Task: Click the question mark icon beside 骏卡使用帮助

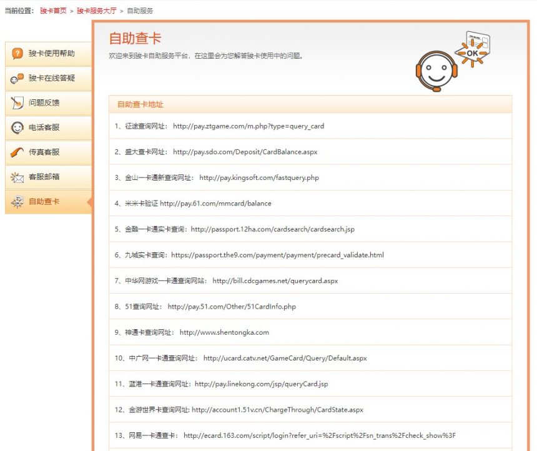Action: pos(17,54)
